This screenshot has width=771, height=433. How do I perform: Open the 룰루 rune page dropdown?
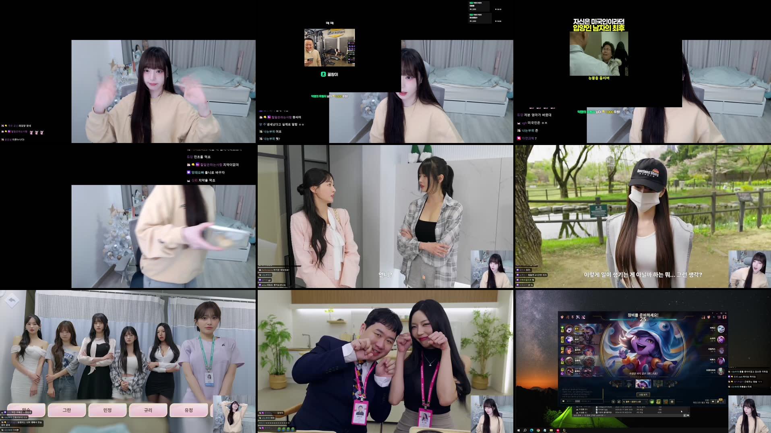click(635, 402)
